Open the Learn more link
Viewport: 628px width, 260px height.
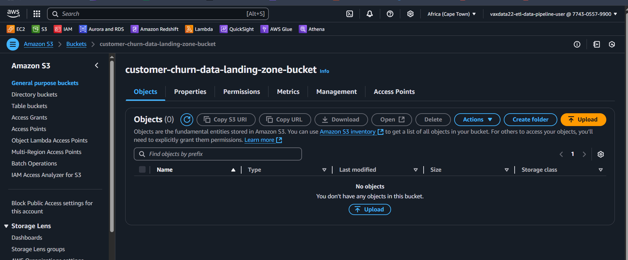point(263,140)
